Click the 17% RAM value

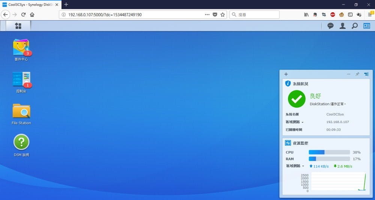tap(357, 159)
